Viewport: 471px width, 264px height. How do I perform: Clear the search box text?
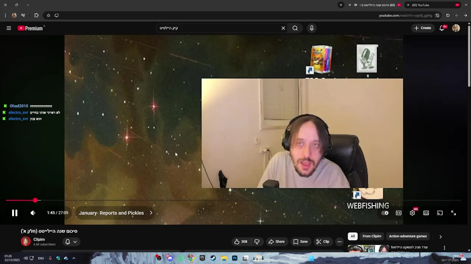[283, 28]
